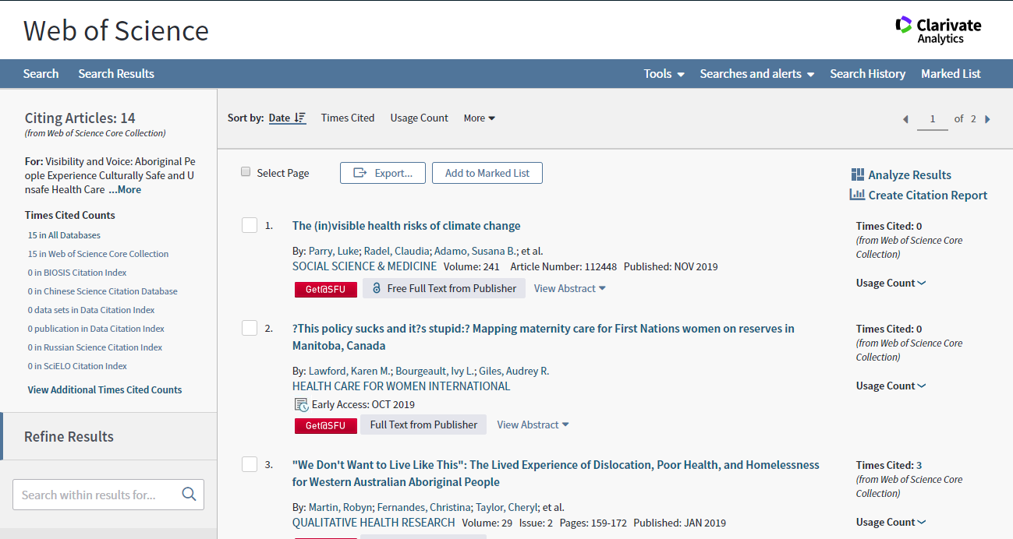Open Search History in the navigation bar
1013x539 pixels.
[x=867, y=73]
